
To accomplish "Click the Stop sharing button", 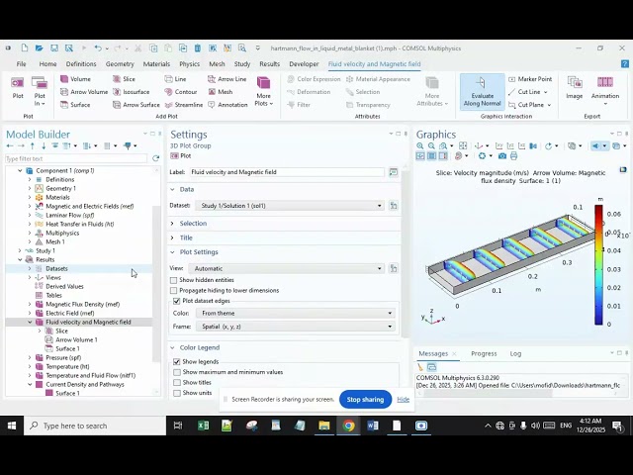I will coord(365,399).
